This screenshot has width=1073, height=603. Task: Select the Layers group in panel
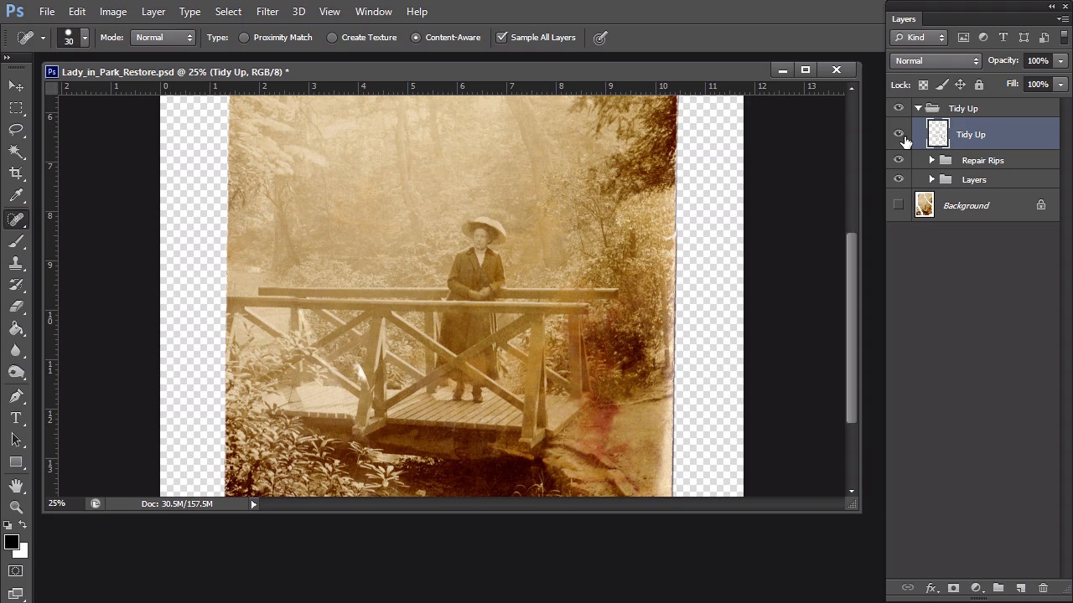(974, 180)
